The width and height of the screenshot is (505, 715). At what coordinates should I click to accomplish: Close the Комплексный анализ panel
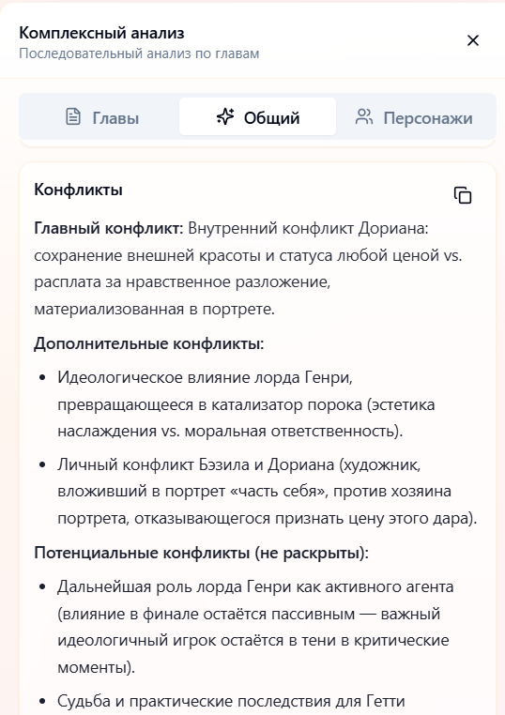(473, 40)
